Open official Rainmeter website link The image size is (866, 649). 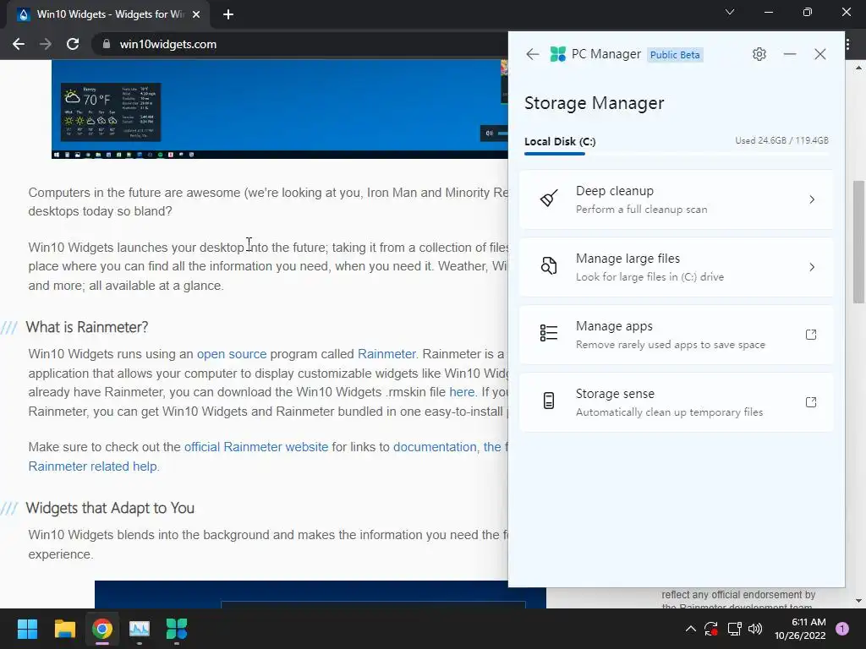tap(256, 447)
